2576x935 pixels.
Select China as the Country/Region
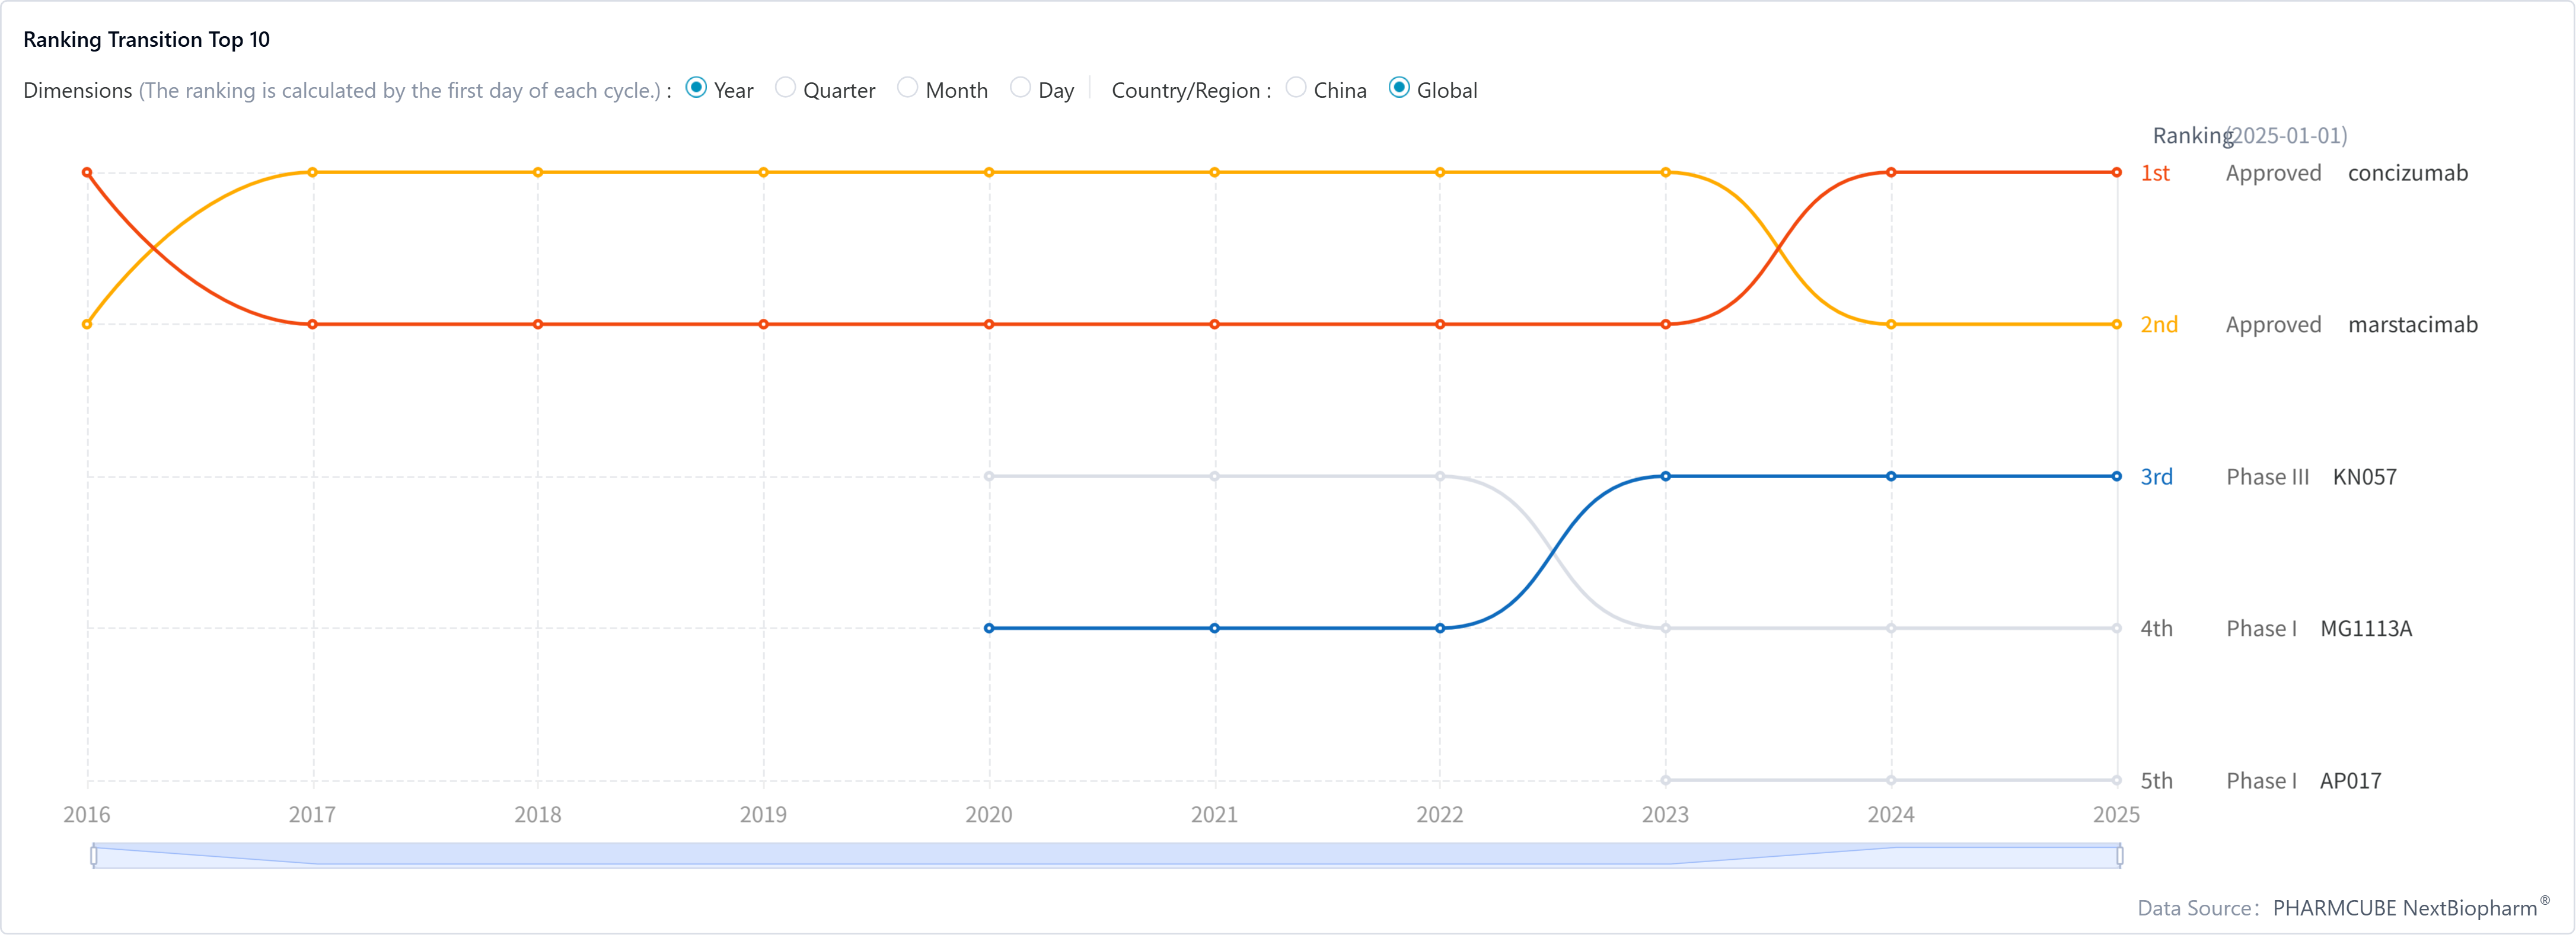1295,88
